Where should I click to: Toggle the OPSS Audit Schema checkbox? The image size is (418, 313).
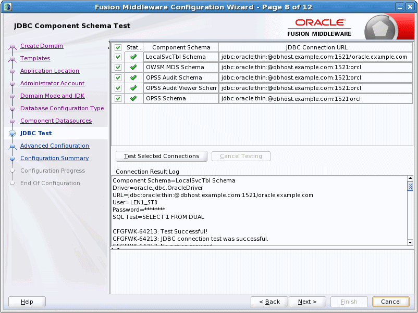pos(118,77)
